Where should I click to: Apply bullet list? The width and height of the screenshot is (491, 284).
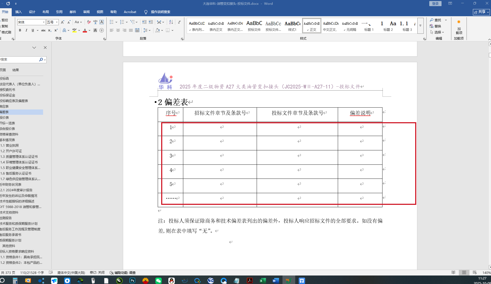pos(112,22)
